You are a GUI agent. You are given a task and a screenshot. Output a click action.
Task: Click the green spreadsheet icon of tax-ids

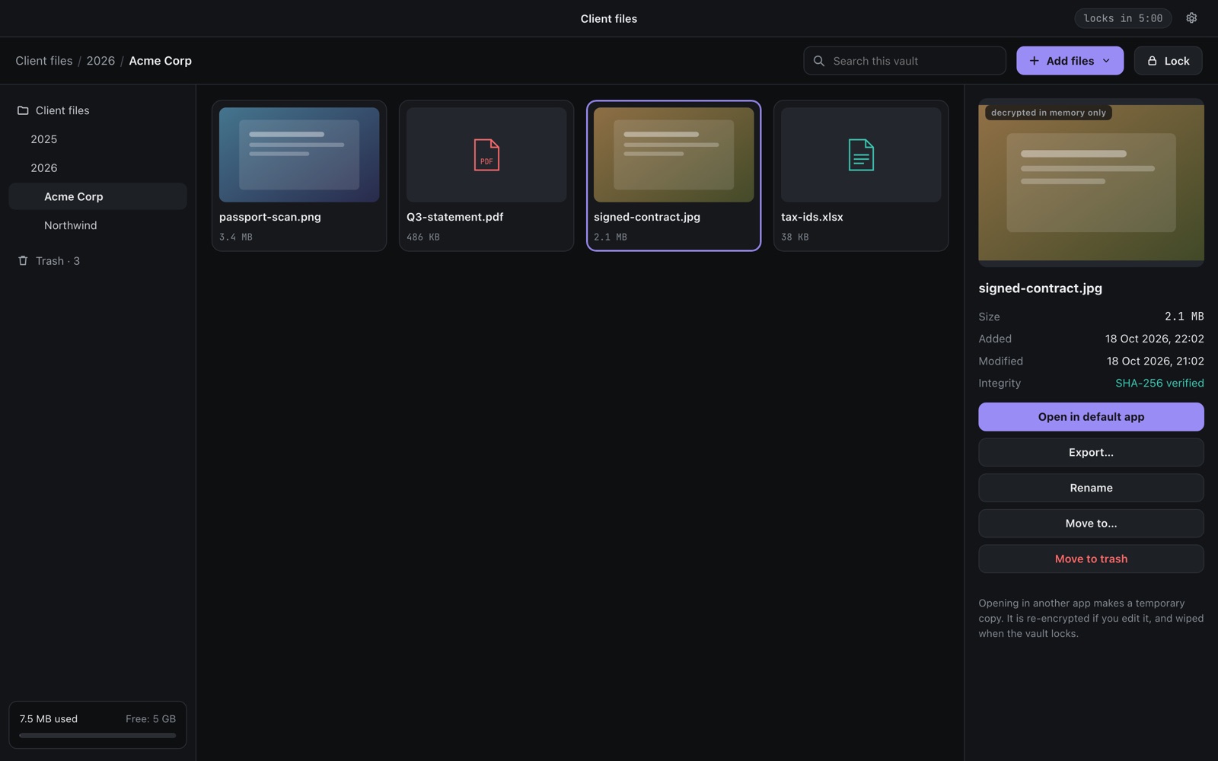point(861,154)
